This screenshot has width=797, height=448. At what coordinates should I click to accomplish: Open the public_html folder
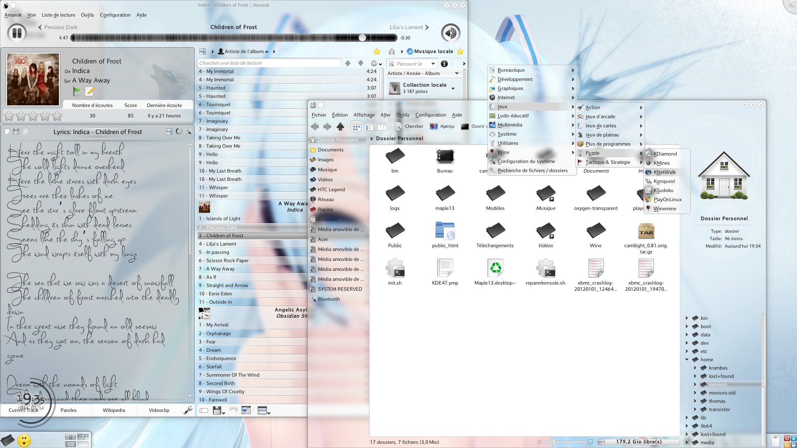(x=445, y=235)
